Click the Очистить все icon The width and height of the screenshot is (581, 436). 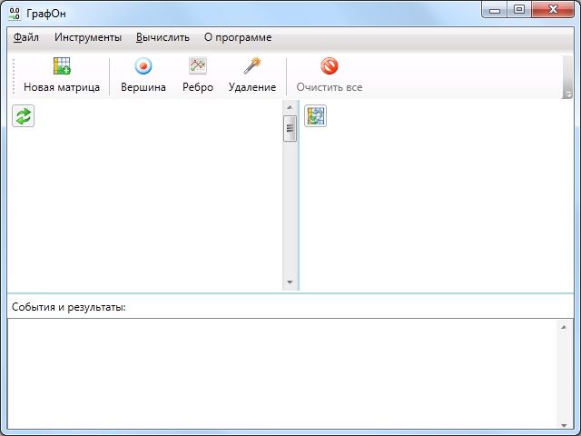click(x=330, y=66)
